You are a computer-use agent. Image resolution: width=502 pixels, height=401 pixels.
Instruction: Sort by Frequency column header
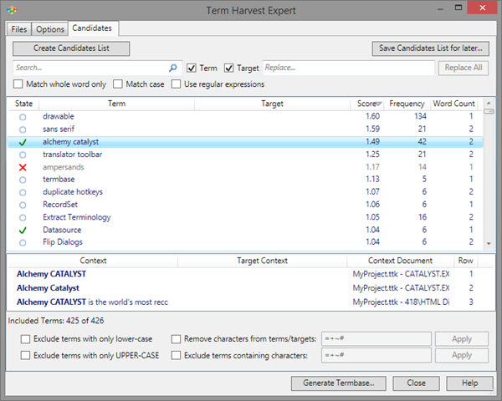407,104
